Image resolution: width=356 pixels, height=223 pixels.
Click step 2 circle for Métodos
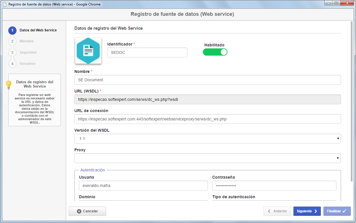[x=12, y=41]
